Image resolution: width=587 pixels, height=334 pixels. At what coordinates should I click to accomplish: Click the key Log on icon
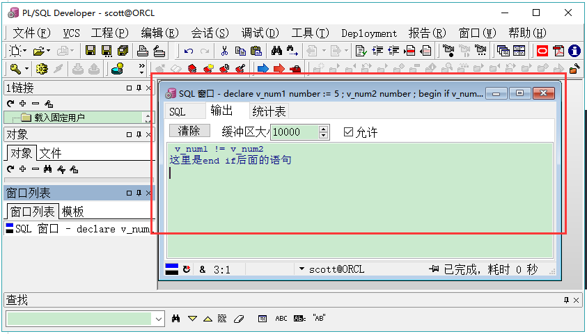15,68
